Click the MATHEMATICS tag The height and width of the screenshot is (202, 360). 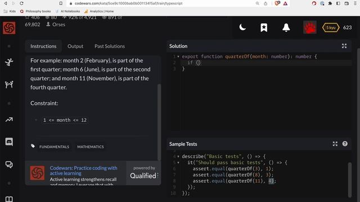[x=91, y=147]
